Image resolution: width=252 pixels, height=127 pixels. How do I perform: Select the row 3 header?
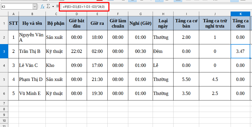tap(4, 51)
